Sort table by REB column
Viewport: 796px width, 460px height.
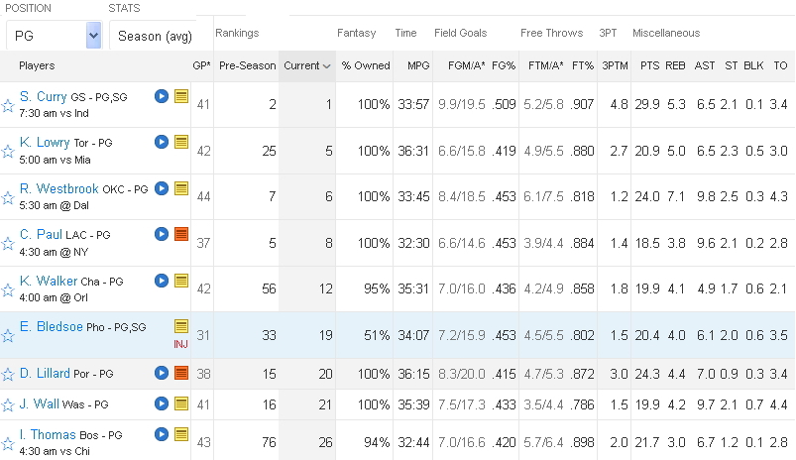coord(675,66)
